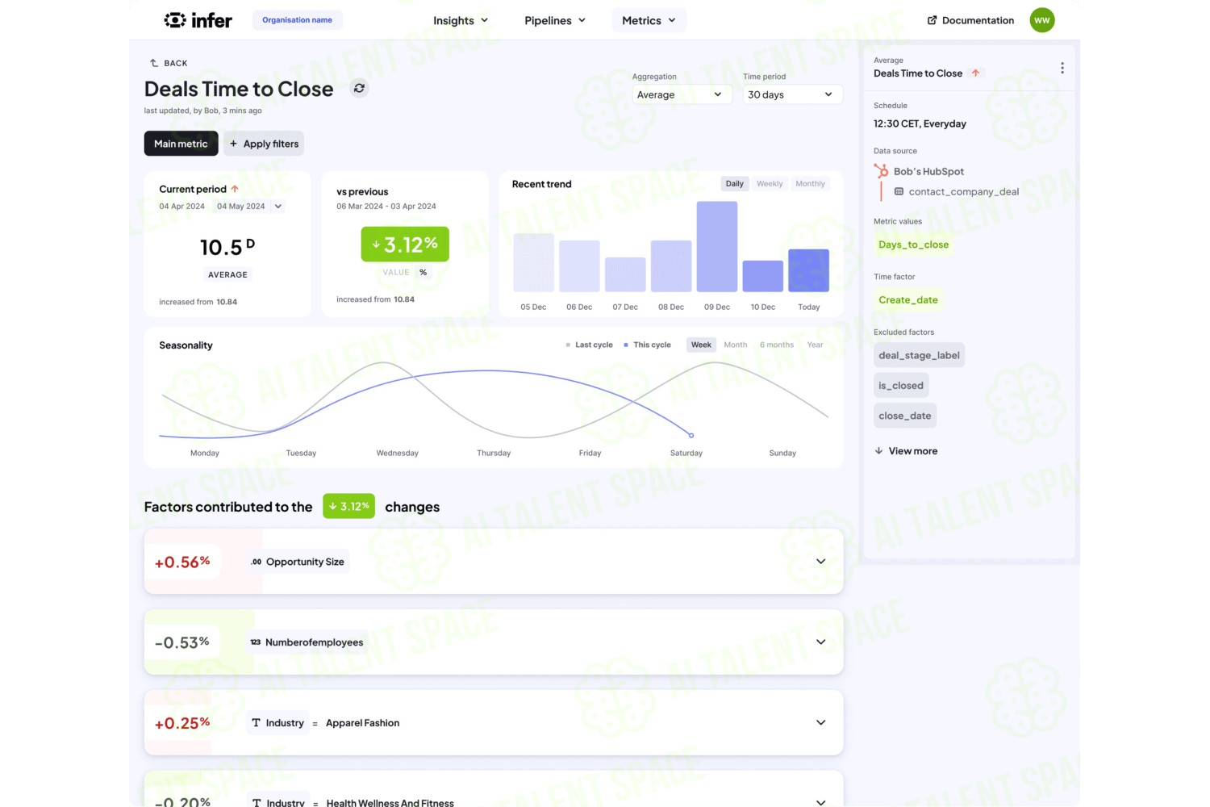The image size is (1210, 807).
Task: Click the external link icon near Documentation
Action: point(932,20)
